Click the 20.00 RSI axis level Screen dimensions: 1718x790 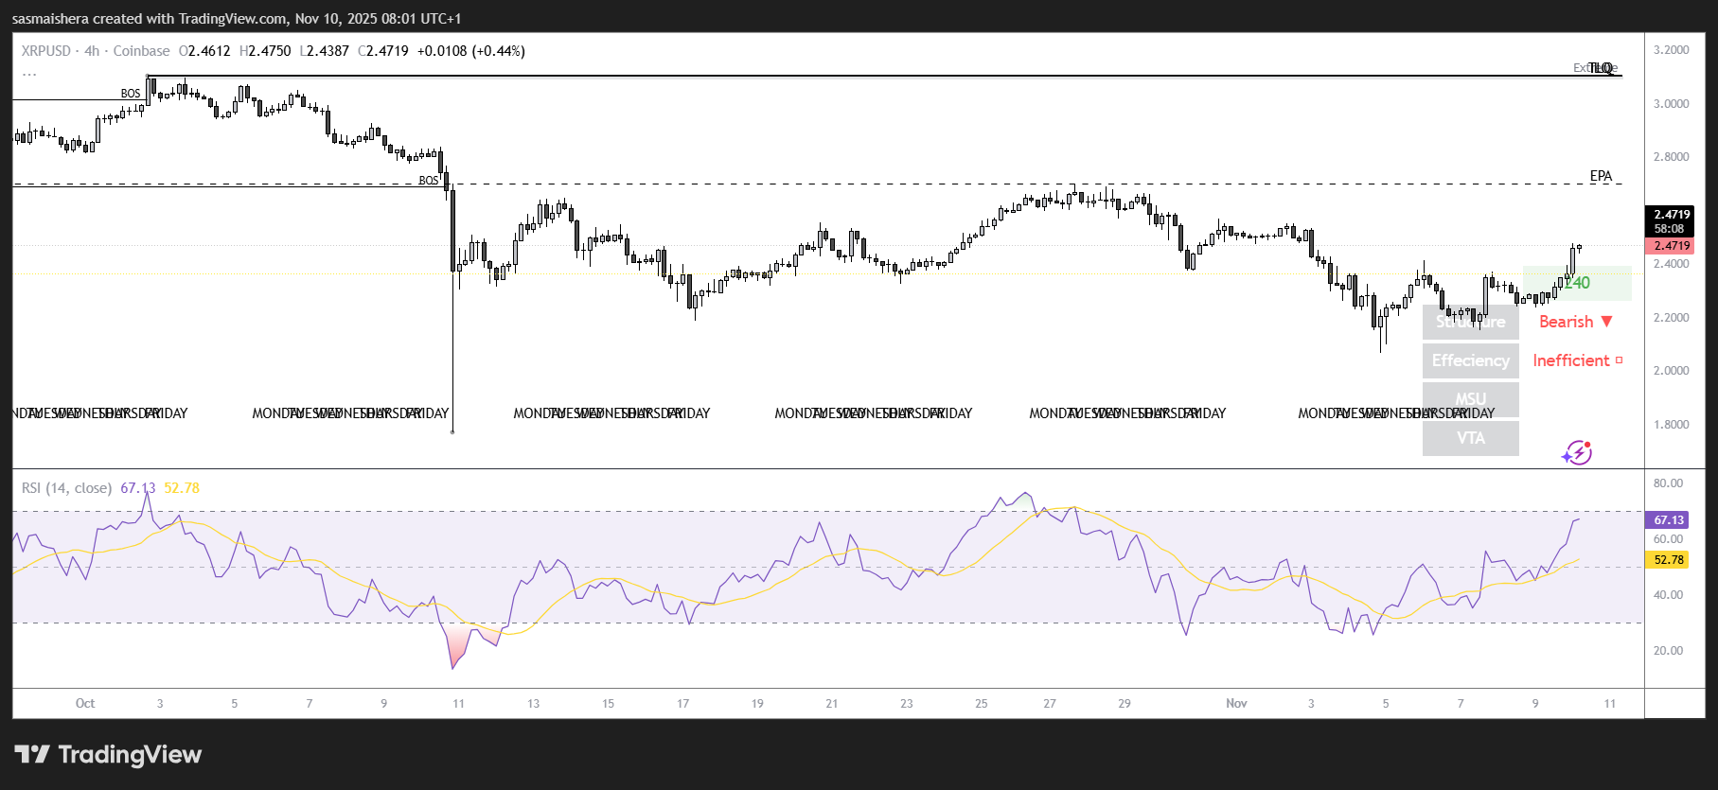(x=1668, y=651)
